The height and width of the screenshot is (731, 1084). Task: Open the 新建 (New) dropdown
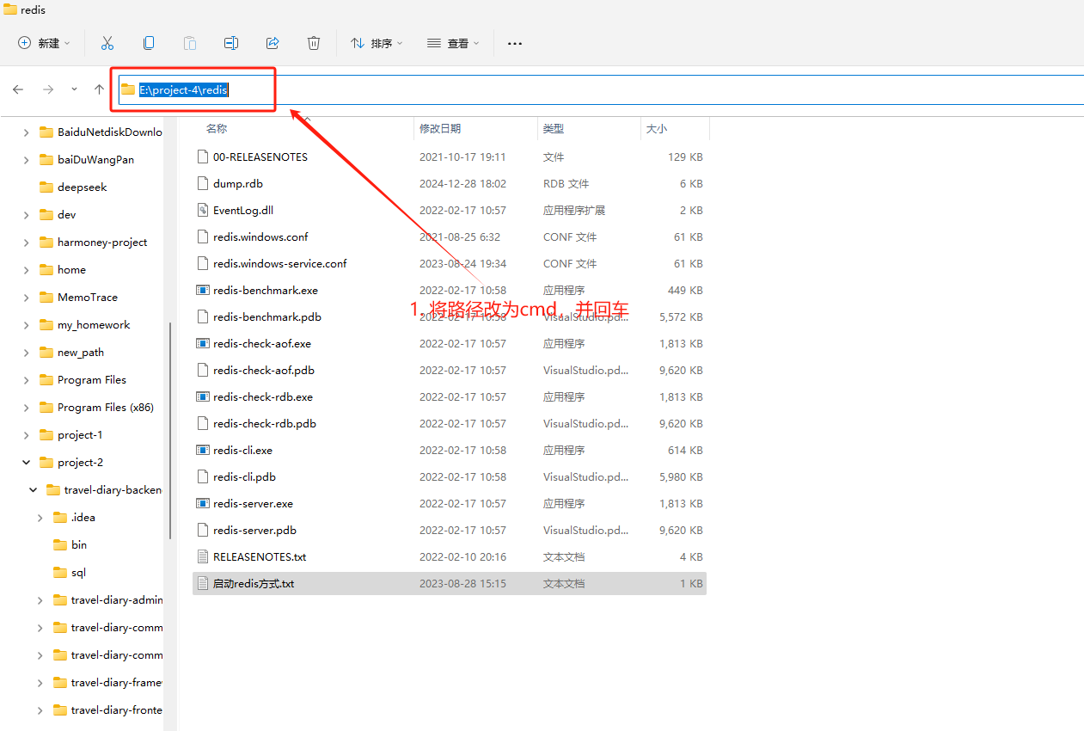pyautogui.click(x=44, y=43)
